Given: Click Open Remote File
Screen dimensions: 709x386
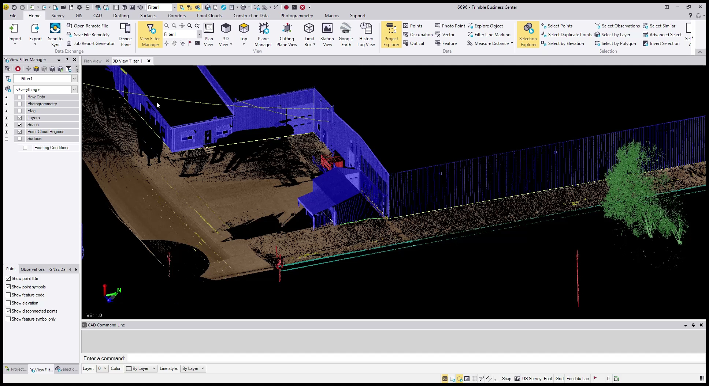Looking at the screenshot, I should pos(87,26).
